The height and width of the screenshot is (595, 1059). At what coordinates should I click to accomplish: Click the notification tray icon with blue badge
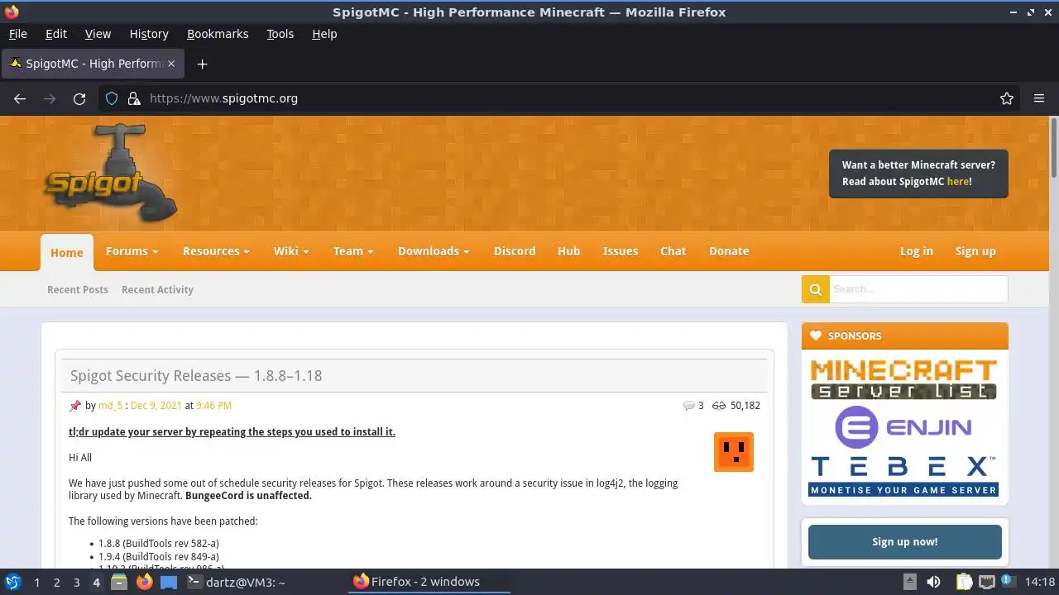[x=1008, y=581]
